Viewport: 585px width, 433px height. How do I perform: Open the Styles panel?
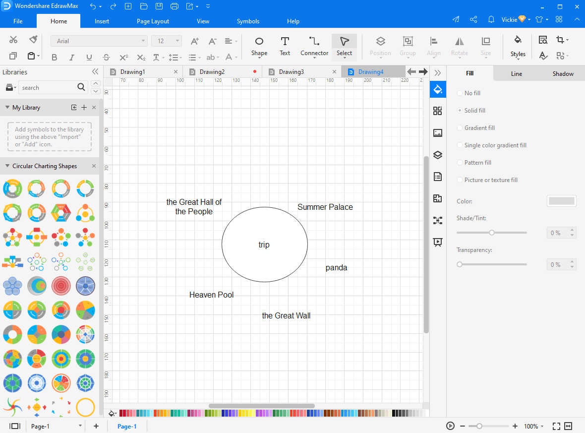coord(518,47)
